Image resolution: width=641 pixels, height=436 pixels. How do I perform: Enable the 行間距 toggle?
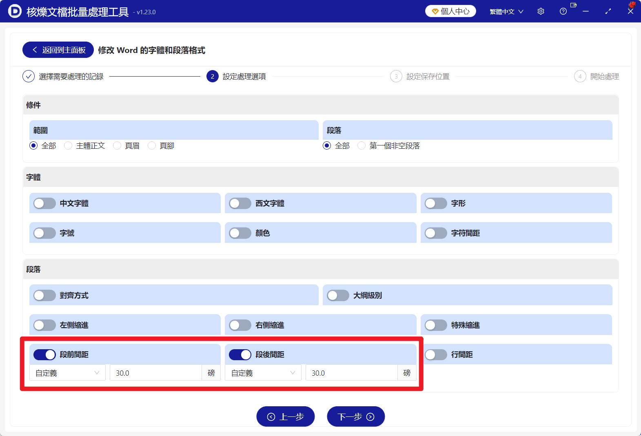click(436, 355)
